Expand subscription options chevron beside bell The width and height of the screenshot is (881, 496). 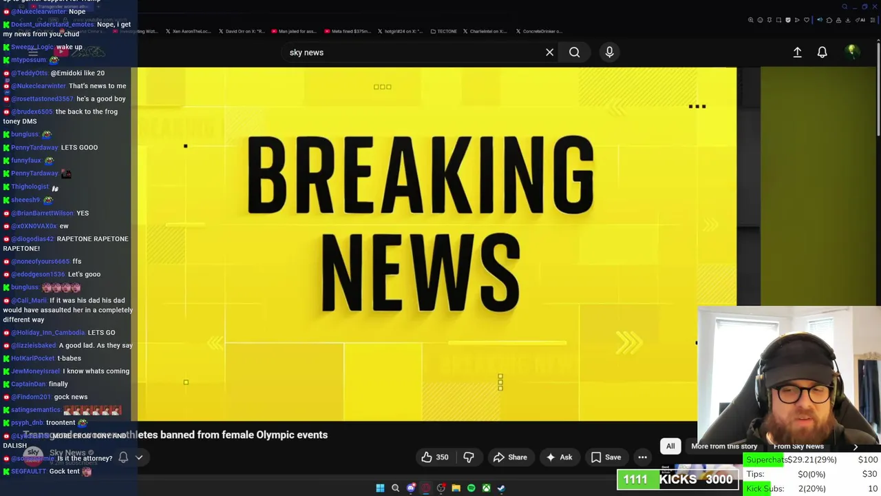coord(139,457)
